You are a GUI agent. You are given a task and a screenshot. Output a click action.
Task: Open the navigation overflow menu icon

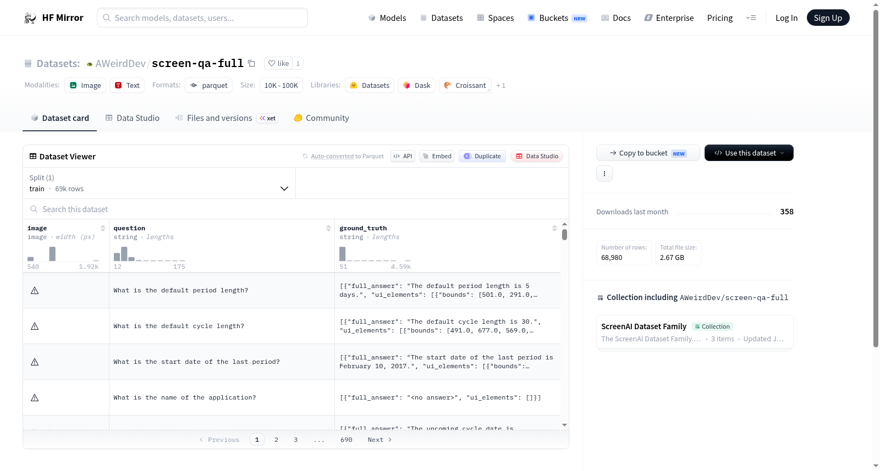[x=751, y=18]
